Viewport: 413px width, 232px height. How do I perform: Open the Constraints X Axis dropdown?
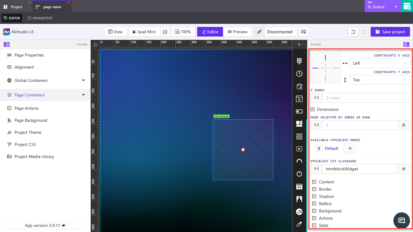click(x=379, y=63)
